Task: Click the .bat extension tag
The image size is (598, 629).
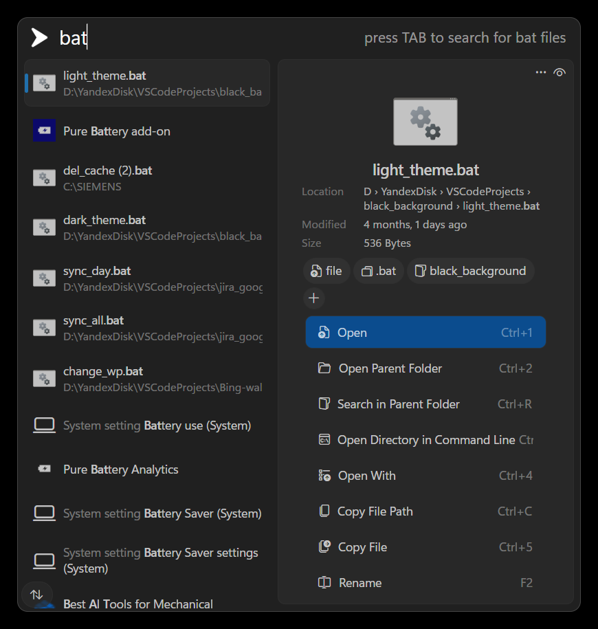Action: [x=379, y=271]
